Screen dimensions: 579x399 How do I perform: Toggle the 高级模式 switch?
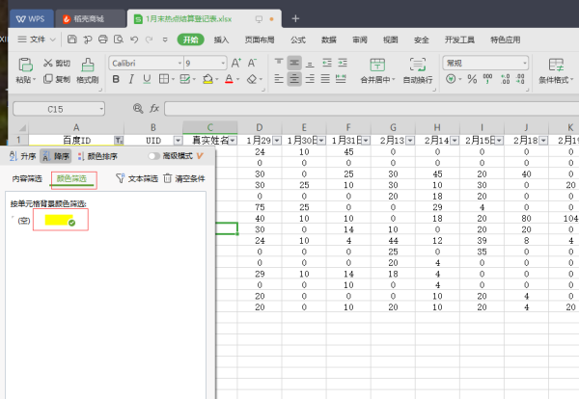(154, 156)
